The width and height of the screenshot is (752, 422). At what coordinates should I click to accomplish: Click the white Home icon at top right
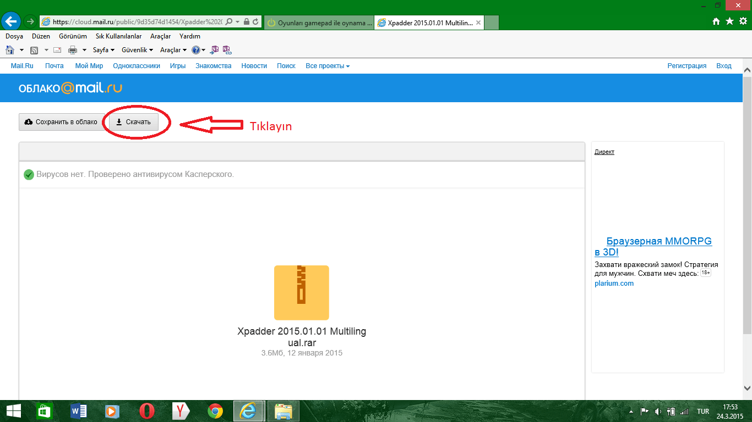pos(716,21)
